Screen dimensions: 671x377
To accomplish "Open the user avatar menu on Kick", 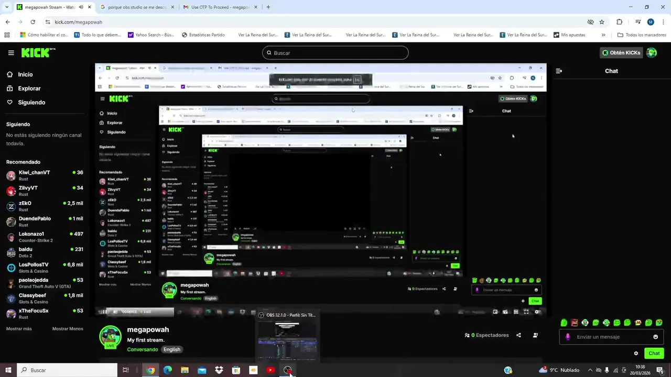I will point(652,53).
